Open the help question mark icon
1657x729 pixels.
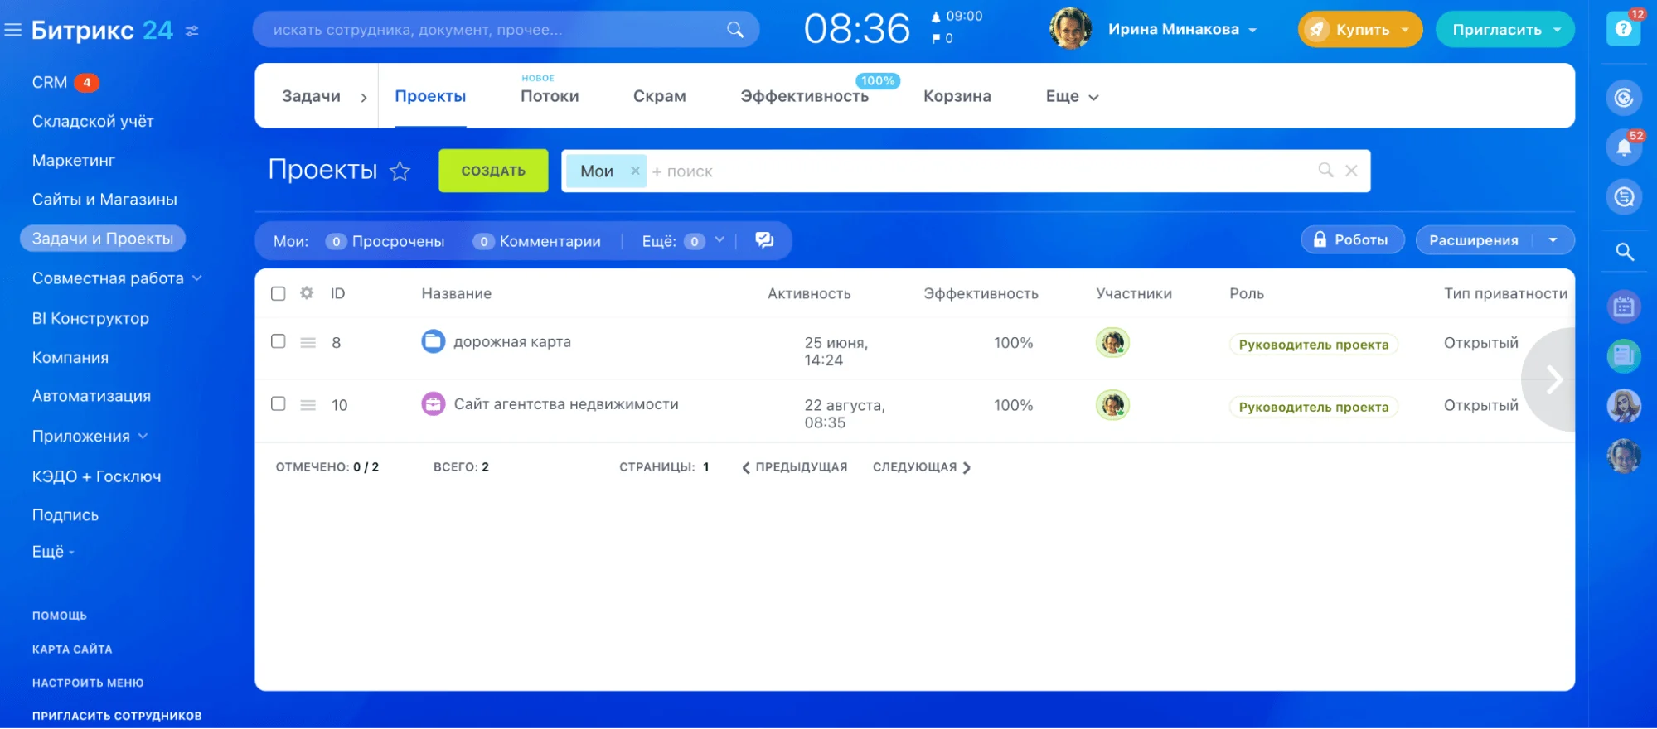click(1623, 30)
